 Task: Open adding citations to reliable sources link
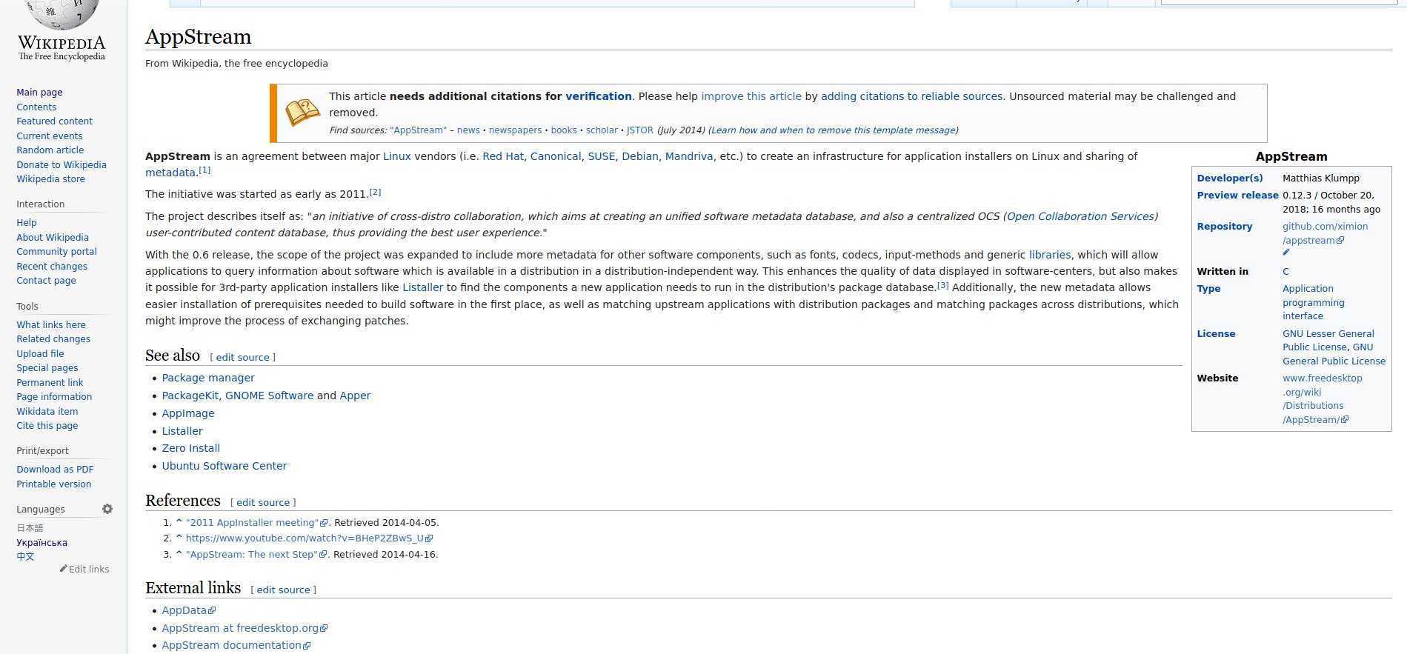pyautogui.click(x=911, y=96)
